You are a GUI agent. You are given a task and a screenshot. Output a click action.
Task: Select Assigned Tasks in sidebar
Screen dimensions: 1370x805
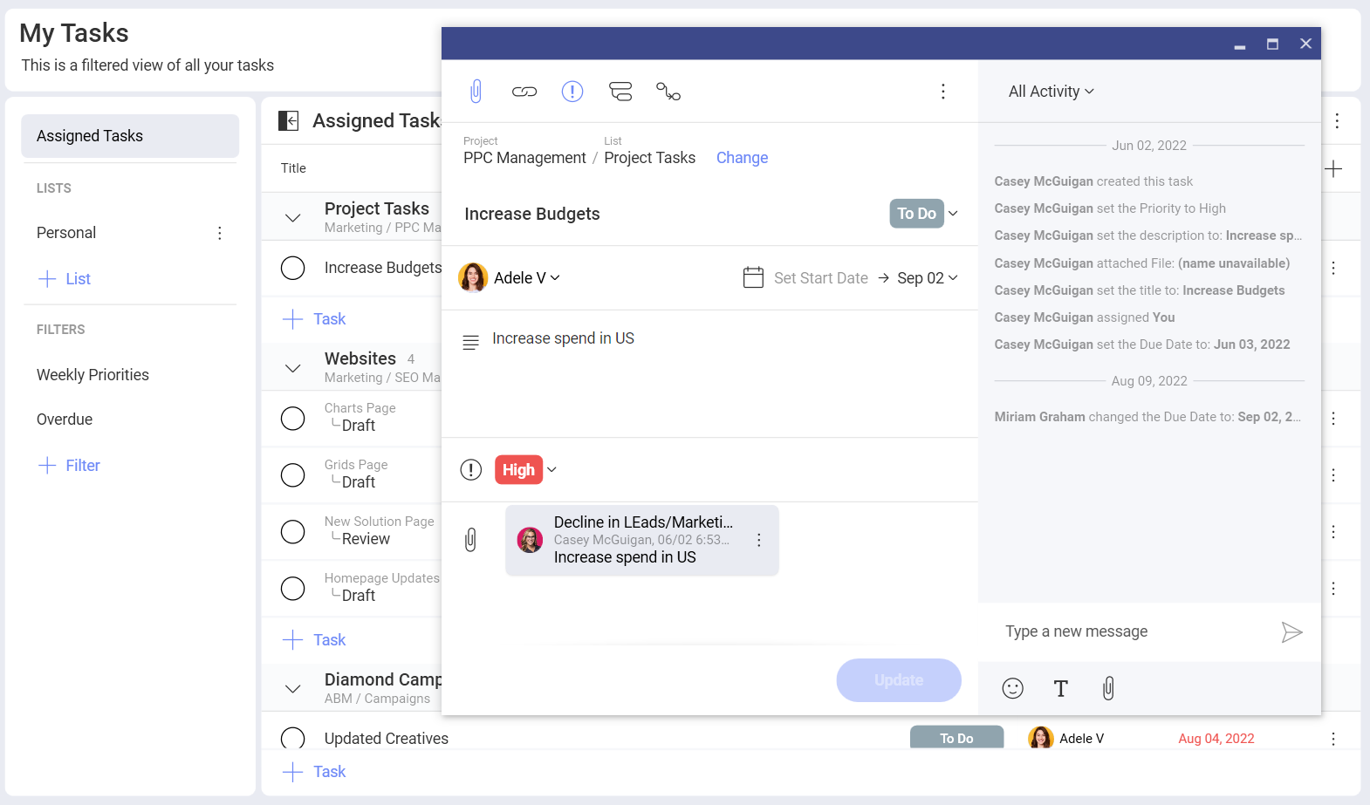[130, 136]
